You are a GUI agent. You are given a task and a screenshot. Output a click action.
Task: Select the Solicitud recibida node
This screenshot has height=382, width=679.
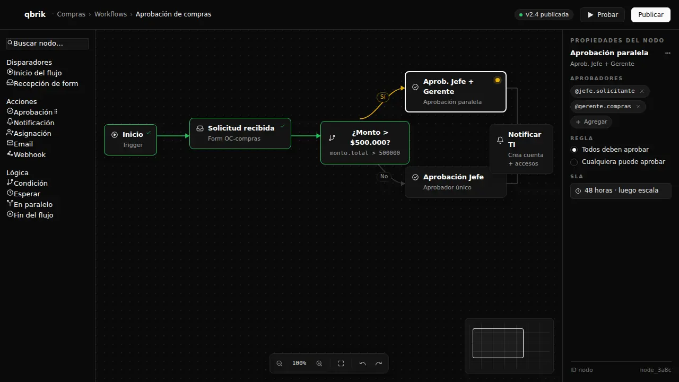[240, 133]
